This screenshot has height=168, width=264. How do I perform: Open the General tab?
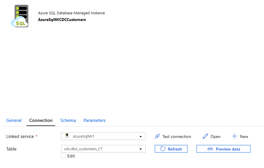pos(14,120)
